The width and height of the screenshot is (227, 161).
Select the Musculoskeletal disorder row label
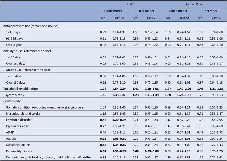[23, 114]
